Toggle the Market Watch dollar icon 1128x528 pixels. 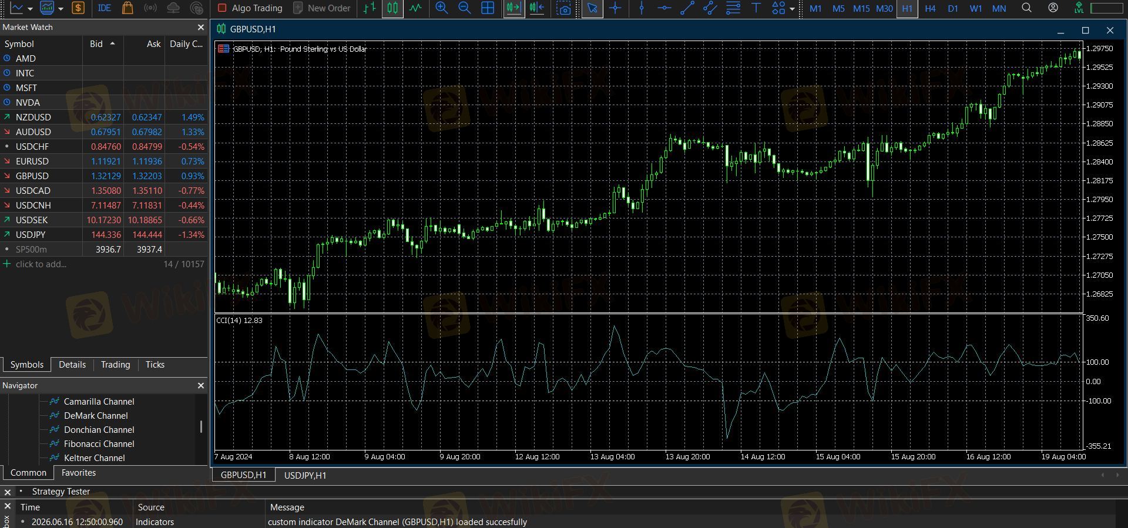[78, 8]
